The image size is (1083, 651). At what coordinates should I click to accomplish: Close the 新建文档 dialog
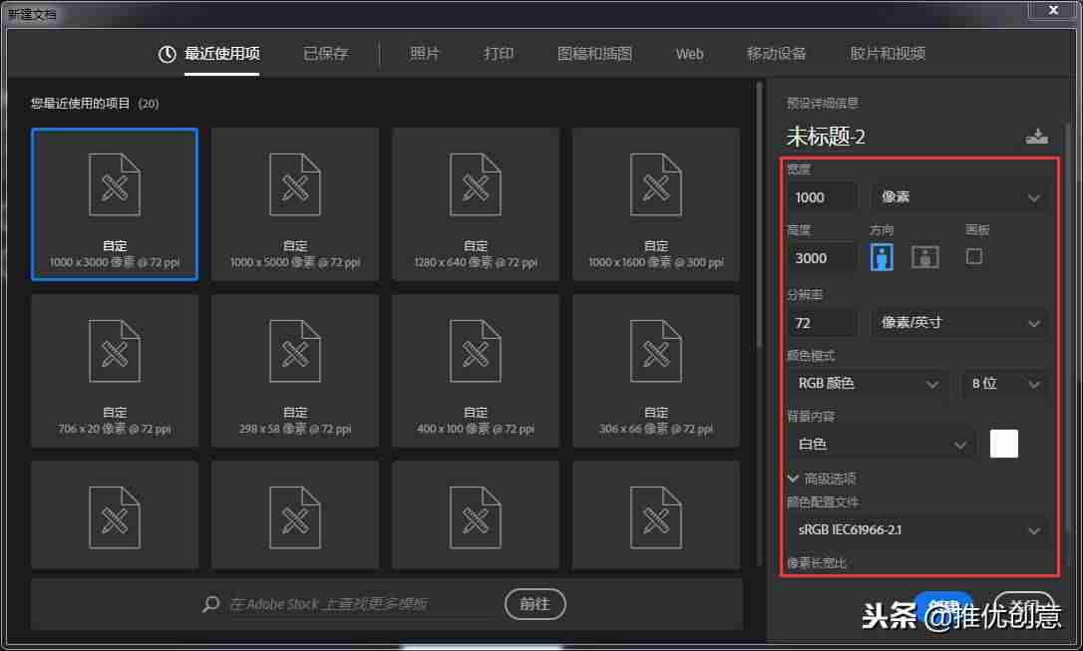pyautogui.click(x=1053, y=10)
